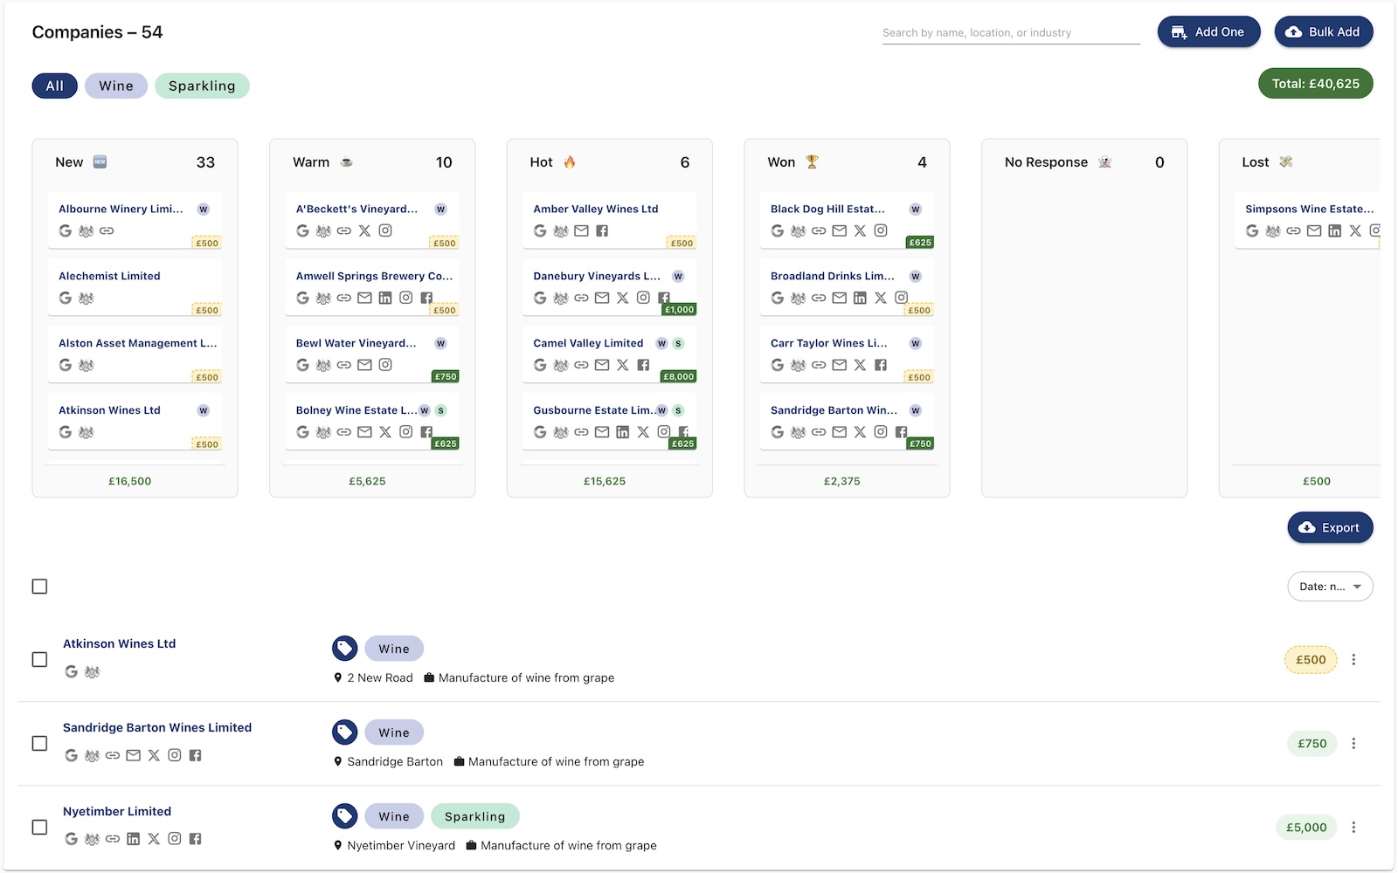Viewport: 1398px width, 873px height.
Task: Select the Sparkling filter chip
Action: pos(202,86)
